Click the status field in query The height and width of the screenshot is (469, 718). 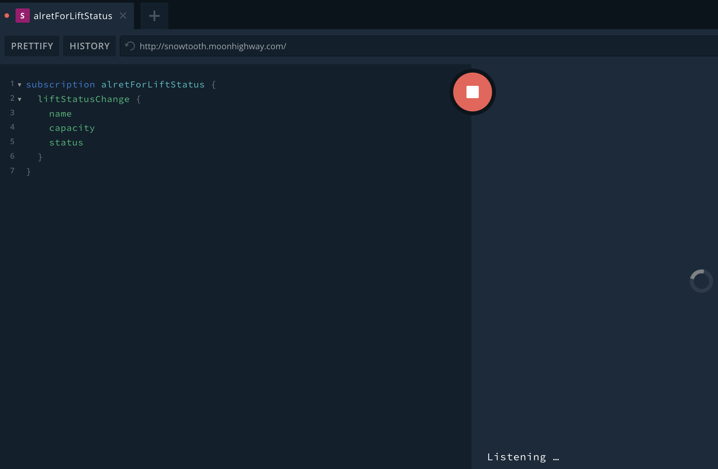pyautogui.click(x=66, y=143)
